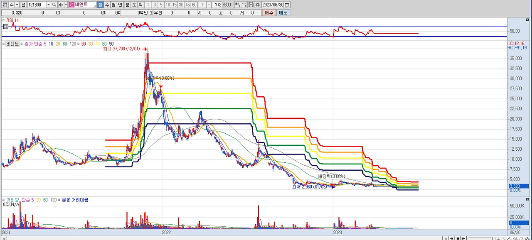Edit the date field 2023/06/30
The image size is (532, 240).
[273, 5]
